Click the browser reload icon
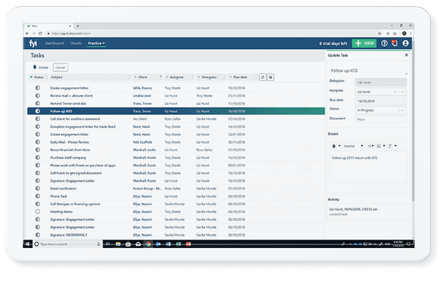 (40, 33)
